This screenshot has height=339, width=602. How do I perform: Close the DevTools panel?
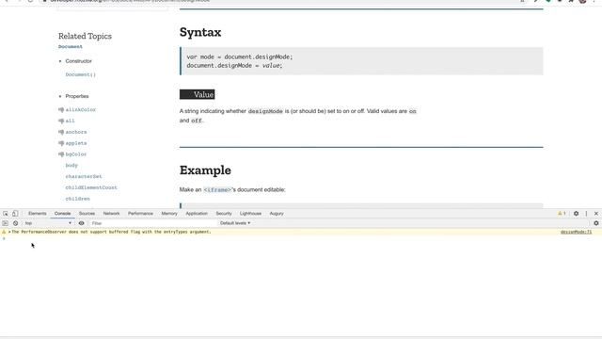(596, 214)
